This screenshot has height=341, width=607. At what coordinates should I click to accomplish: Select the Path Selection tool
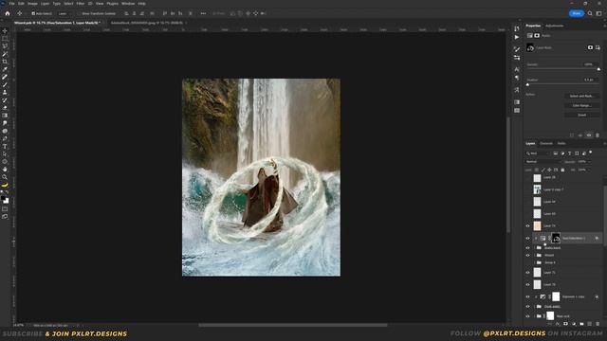pyautogui.click(x=5, y=153)
